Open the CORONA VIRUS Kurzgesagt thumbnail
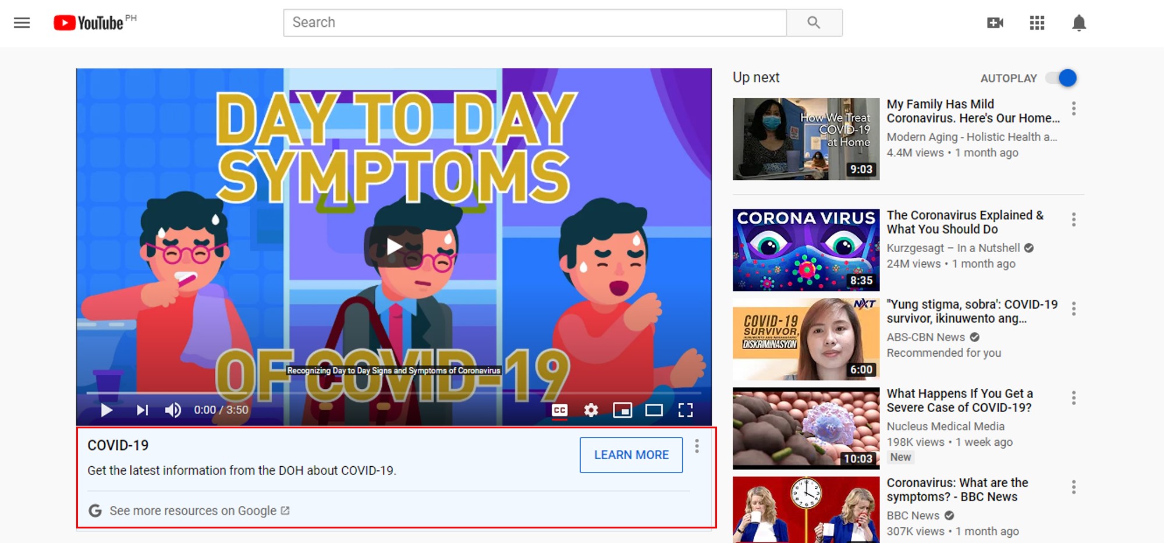1164x543 pixels. (x=806, y=250)
